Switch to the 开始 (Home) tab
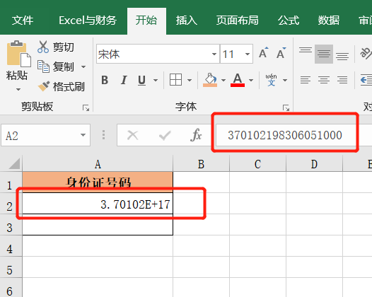The height and width of the screenshot is (297, 372). [146, 21]
